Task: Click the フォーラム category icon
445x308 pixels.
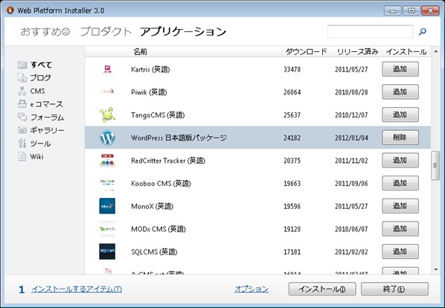Action: pos(22,117)
